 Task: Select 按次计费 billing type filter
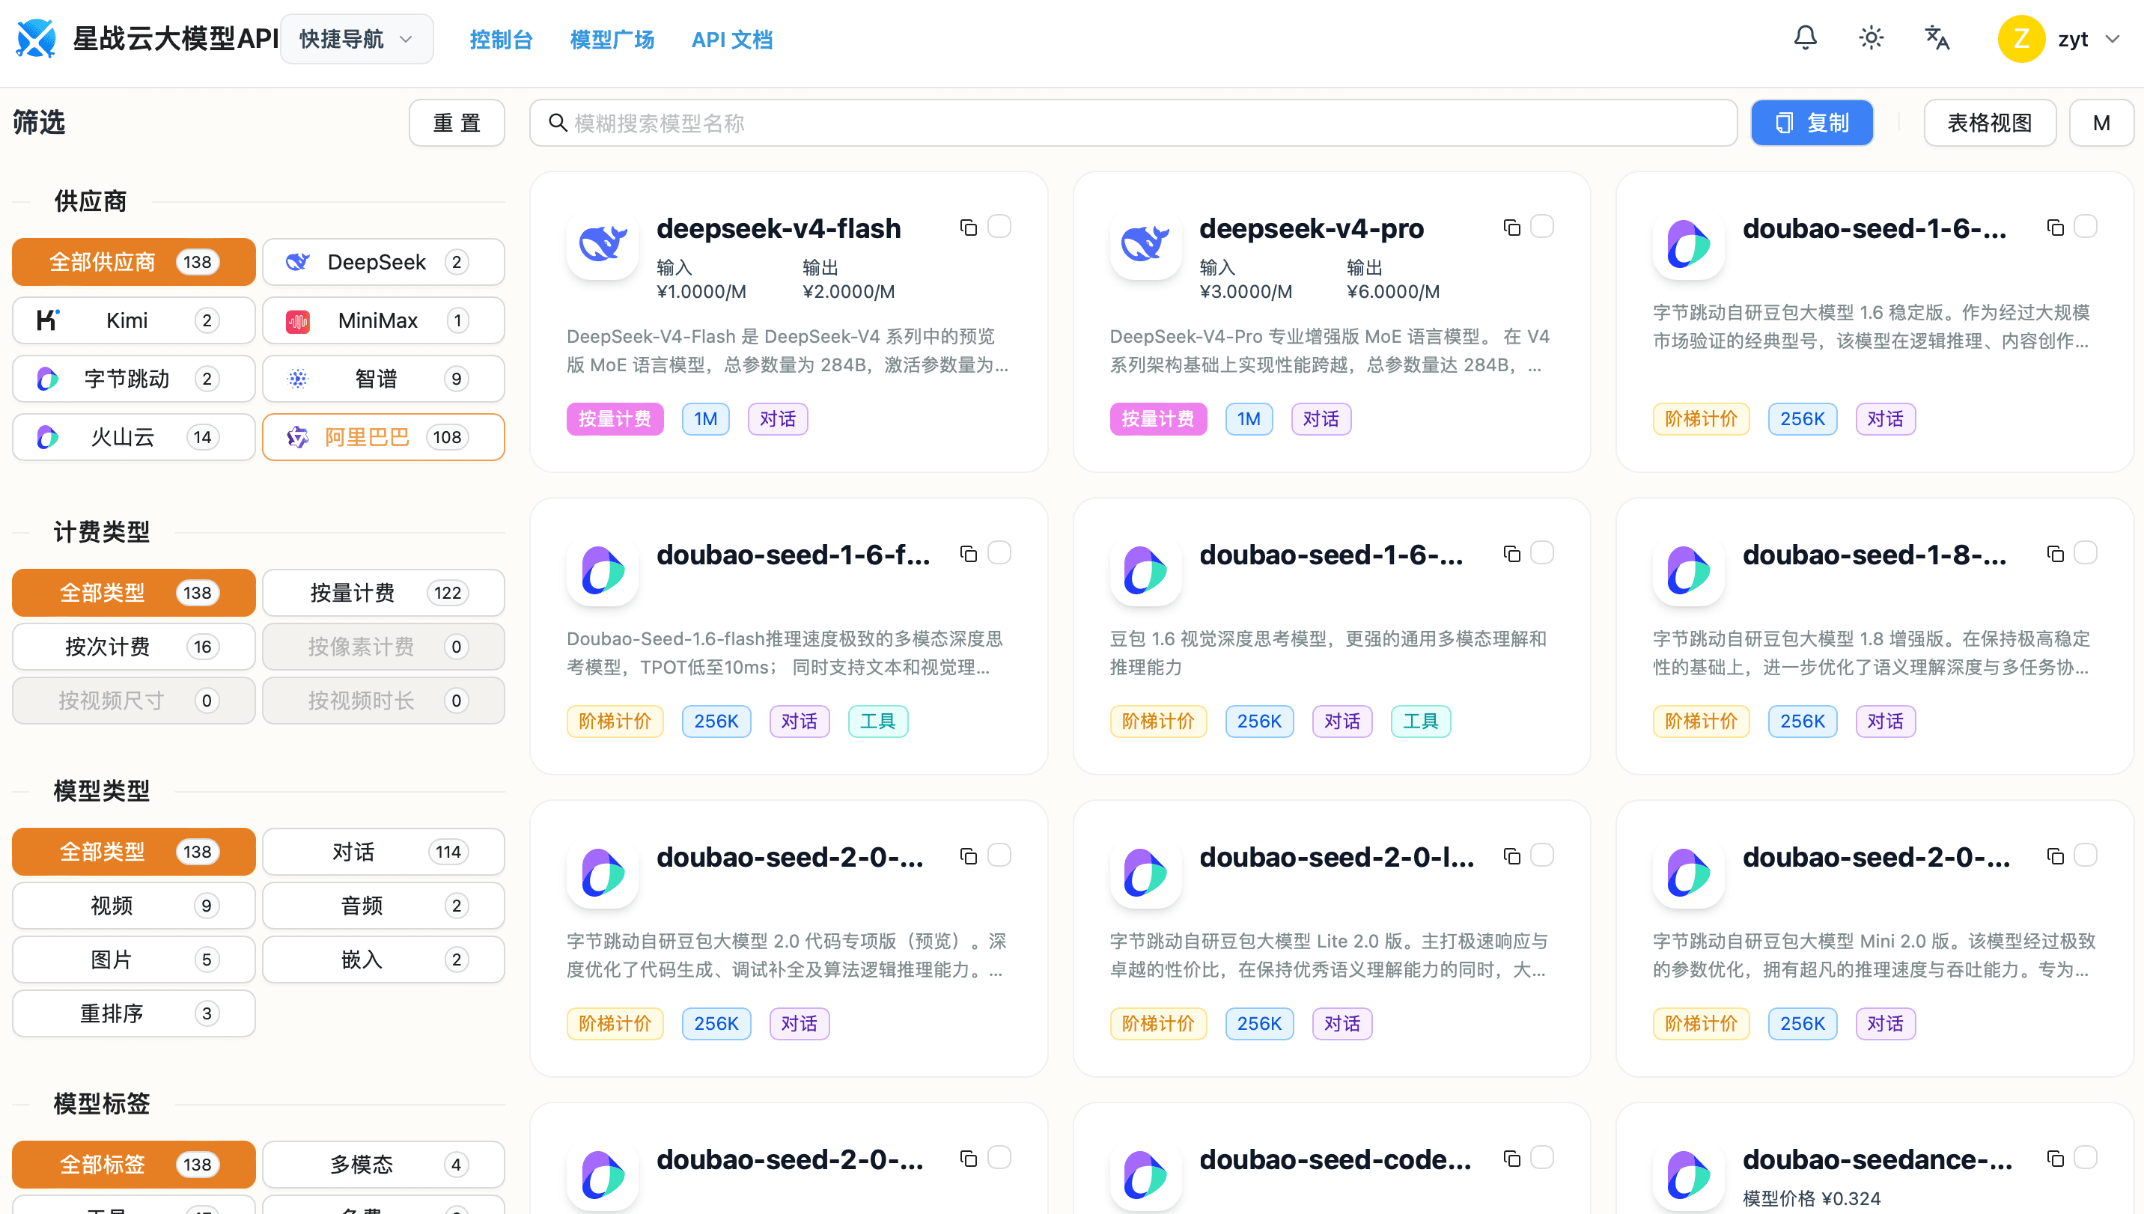(133, 647)
